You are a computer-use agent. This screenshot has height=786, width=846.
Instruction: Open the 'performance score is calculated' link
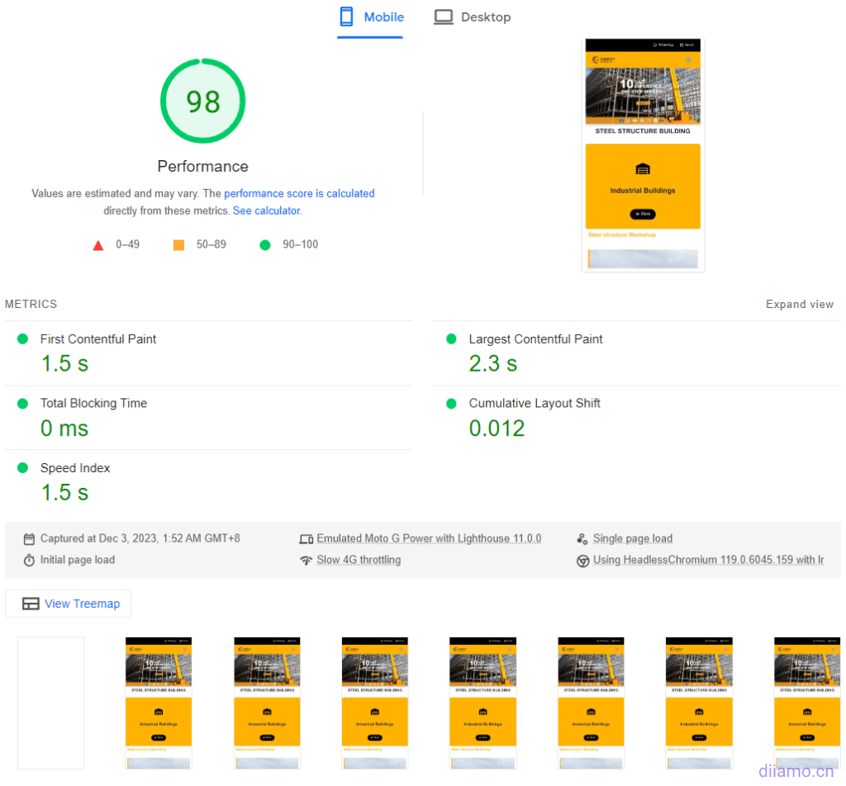pyautogui.click(x=299, y=193)
